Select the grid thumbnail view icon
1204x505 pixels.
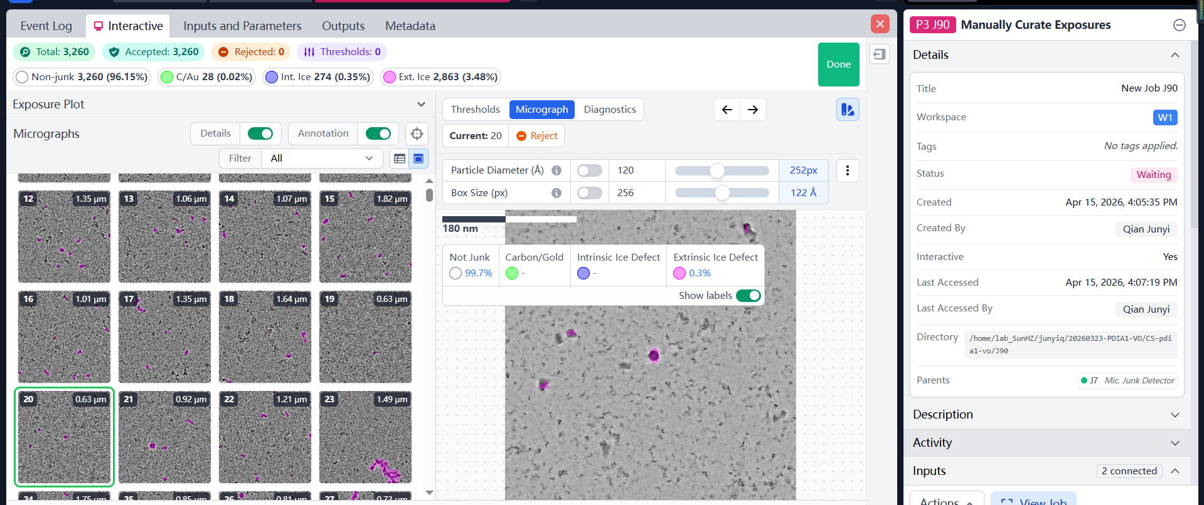click(x=418, y=159)
